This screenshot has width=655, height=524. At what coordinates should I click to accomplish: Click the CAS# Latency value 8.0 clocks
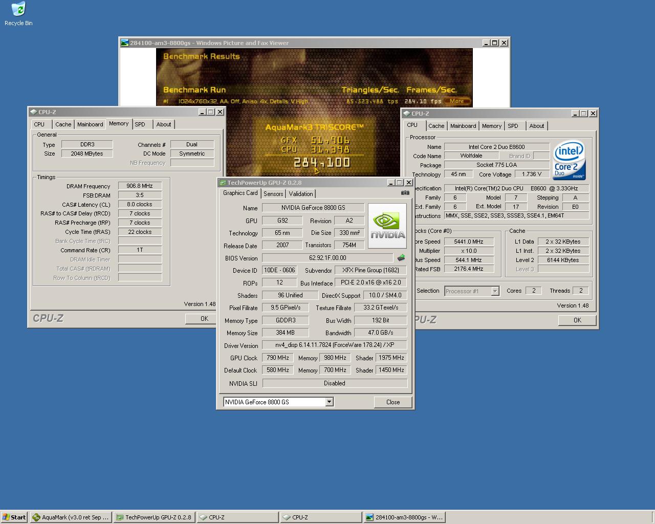(140, 204)
